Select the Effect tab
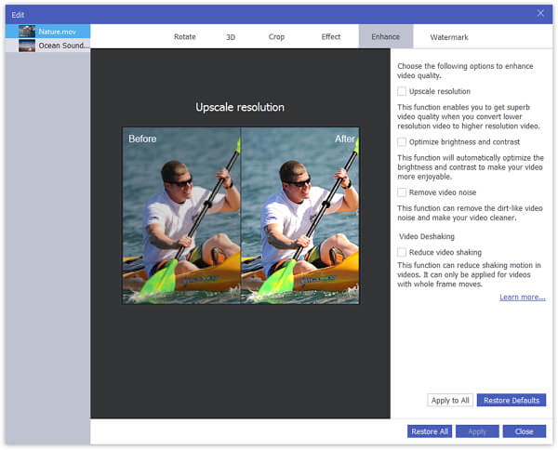The width and height of the screenshot is (558, 450). [x=331, y=37]
